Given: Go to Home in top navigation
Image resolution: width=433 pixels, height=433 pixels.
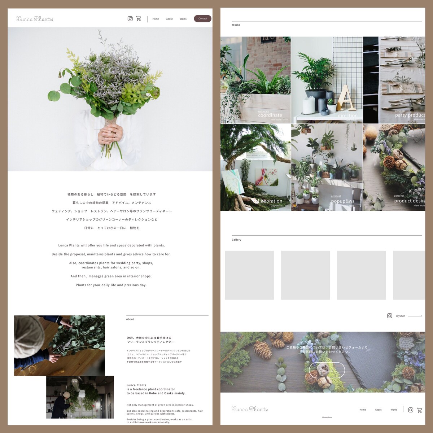Looking at the screenshot, I should [x=156, y=19].
